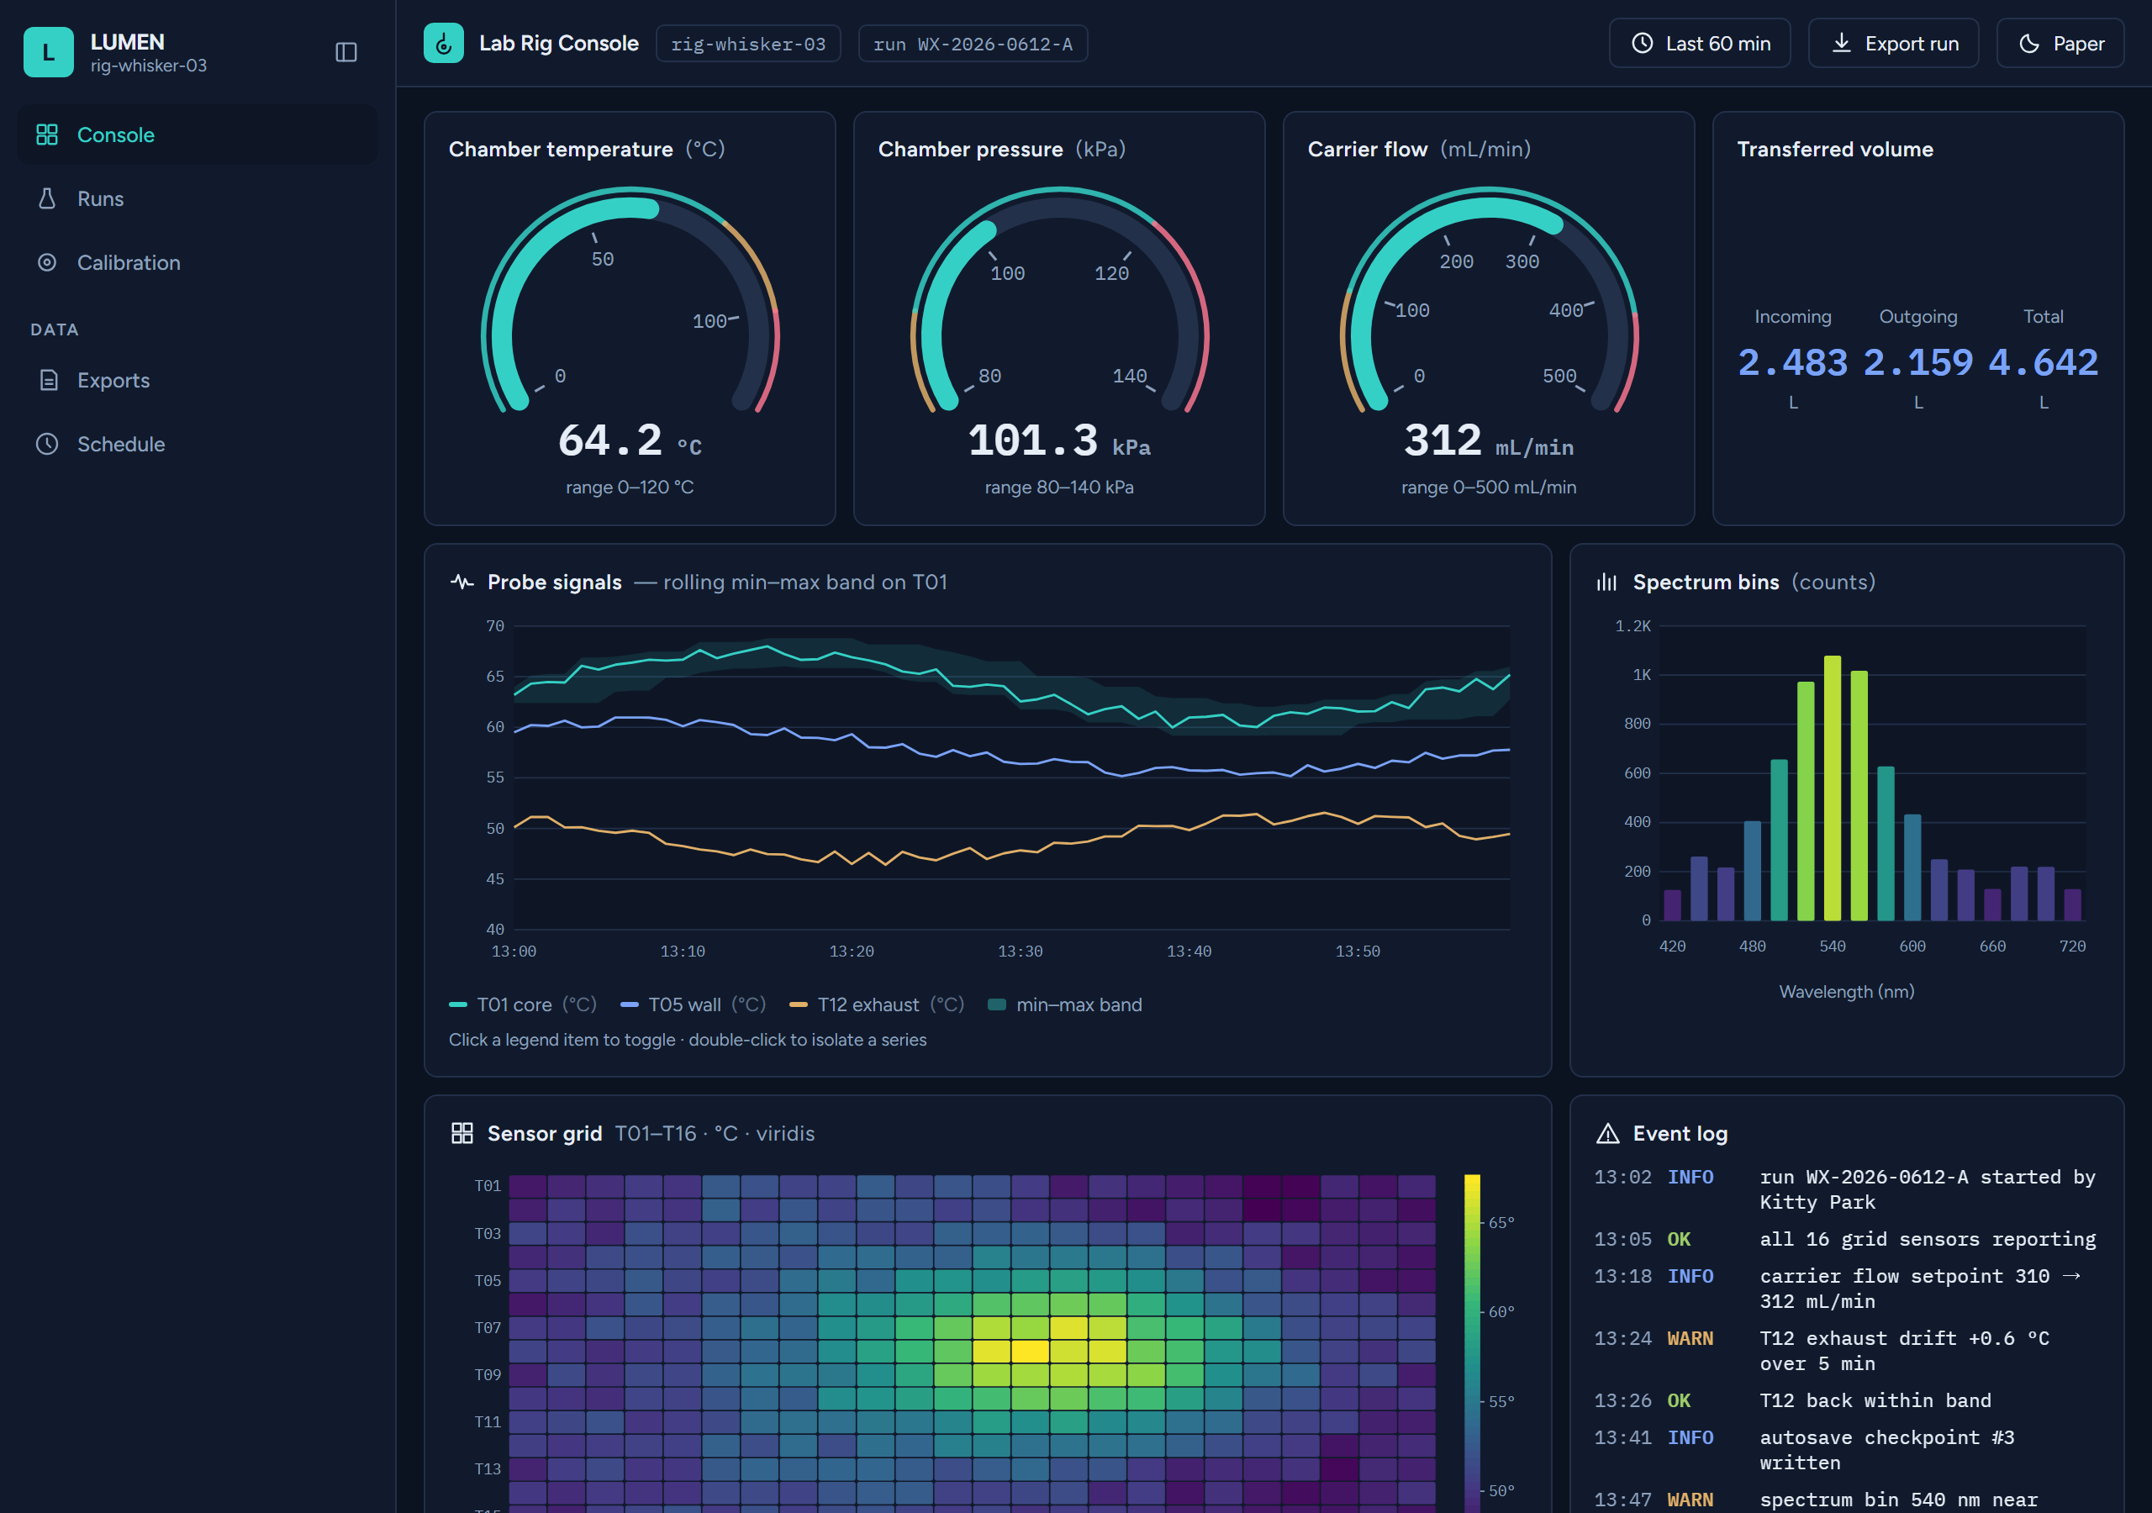Go to Calibration
This screenshot has height=1513, width=2152.
click(198, 262)
